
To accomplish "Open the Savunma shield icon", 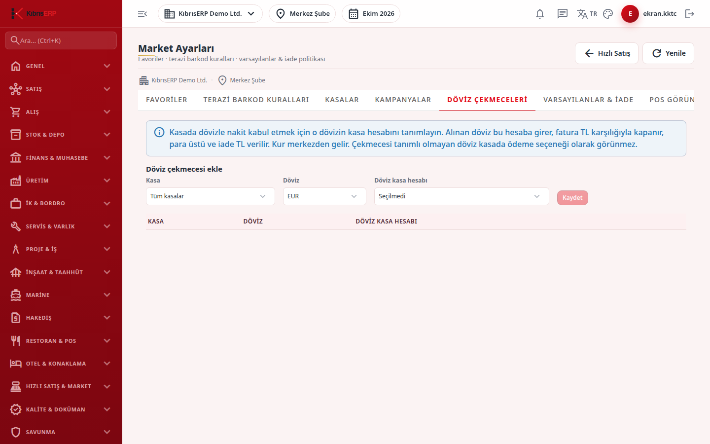I will [x=16, y=432].
